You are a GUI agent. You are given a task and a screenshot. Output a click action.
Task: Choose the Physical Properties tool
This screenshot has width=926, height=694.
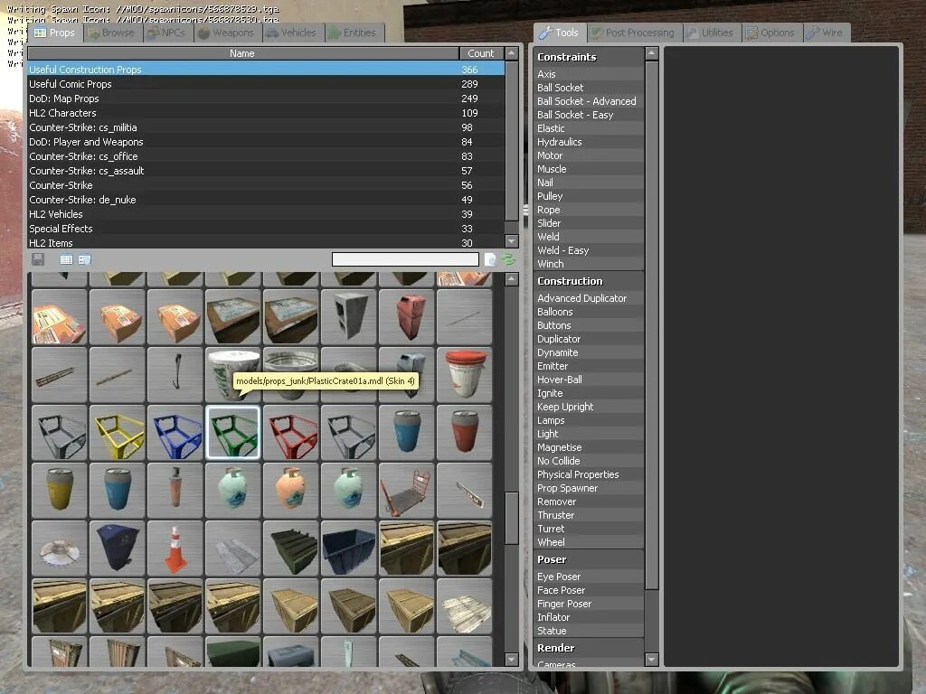(x=588, y=474)
